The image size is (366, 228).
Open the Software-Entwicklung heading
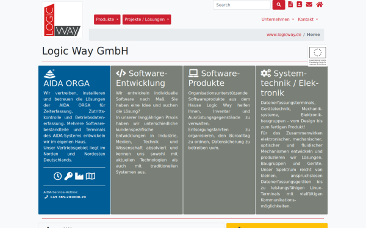point(142,78)
